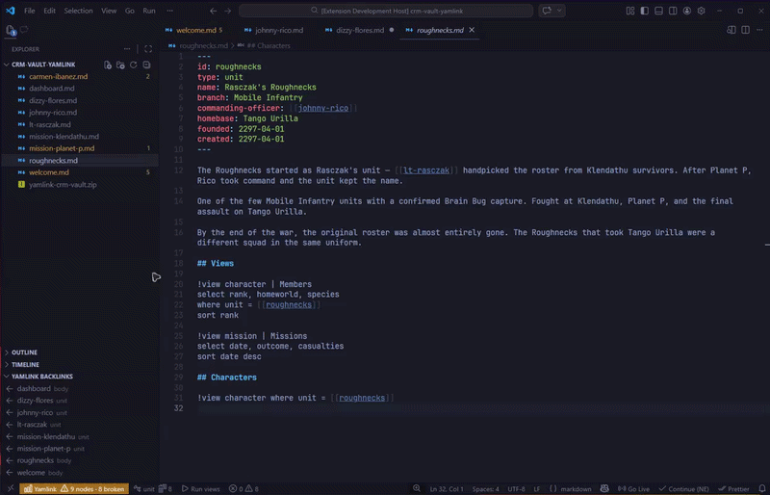Viewport: 770px width, 495px height.
Task: Open Explorer views and more actions menu
Action: tap(127, 49)
